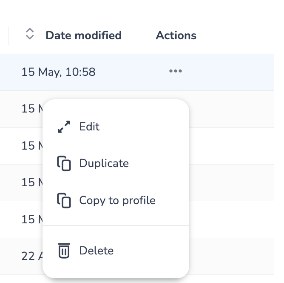Image resolution: width=284 pixels, height=283 pixels.
Task: Sort by the Date modified header label
Action: (83, 35)
